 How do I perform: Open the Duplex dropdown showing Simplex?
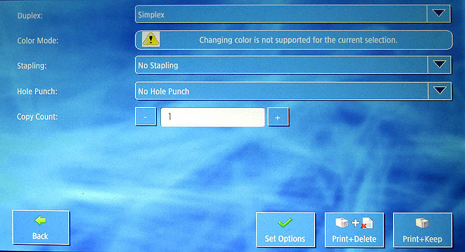(x=293, y=14)
